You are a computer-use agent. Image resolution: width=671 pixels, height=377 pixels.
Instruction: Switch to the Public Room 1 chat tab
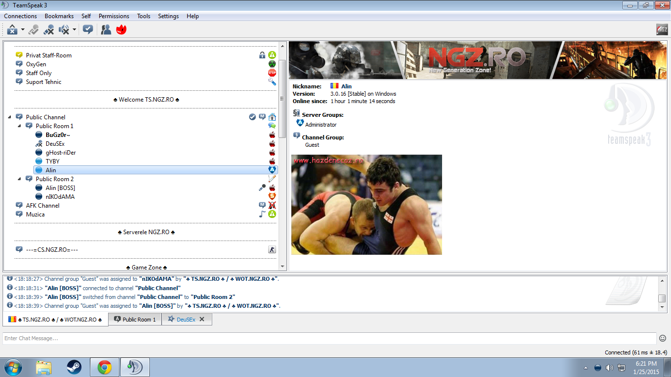point(135,320)
